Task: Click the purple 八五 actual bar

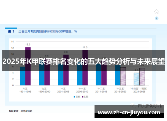Action: point(28,66)
